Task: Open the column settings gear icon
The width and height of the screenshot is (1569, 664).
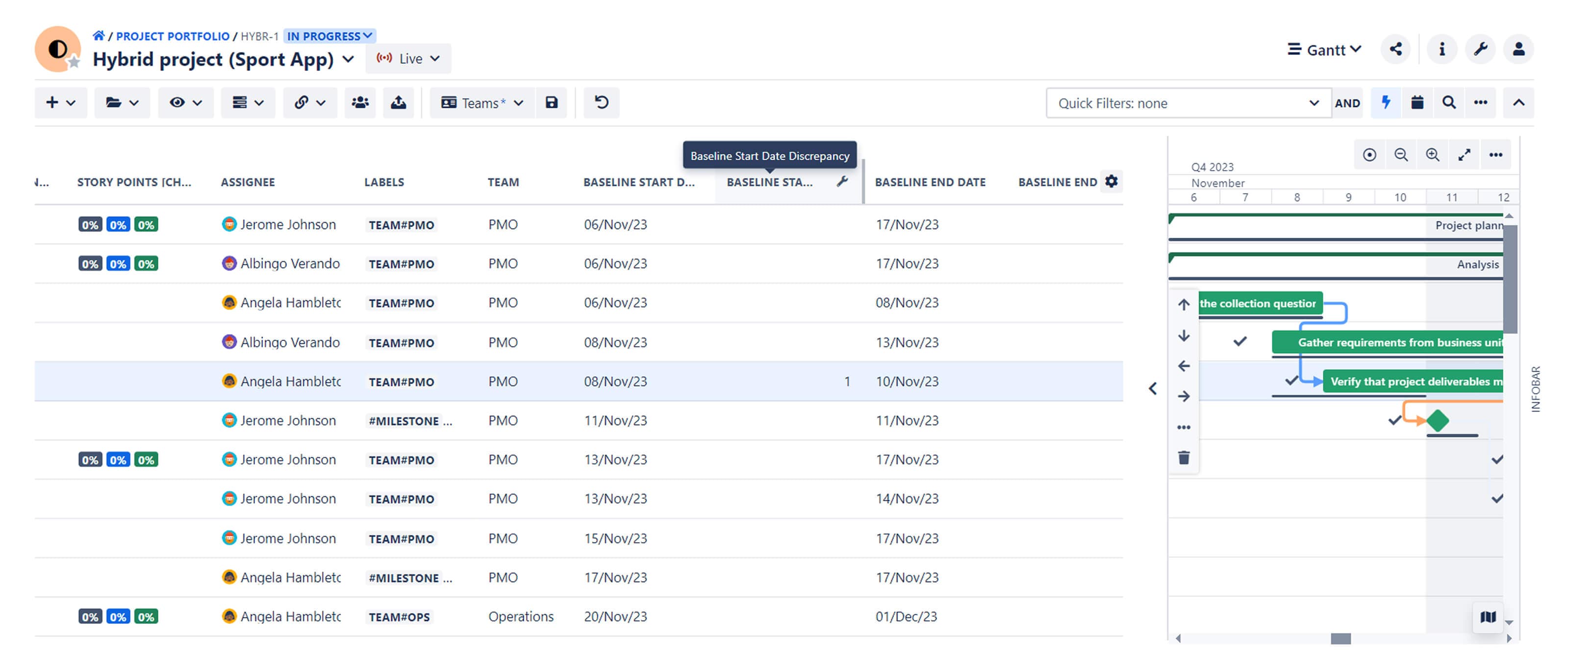Action: (1111, 181)
